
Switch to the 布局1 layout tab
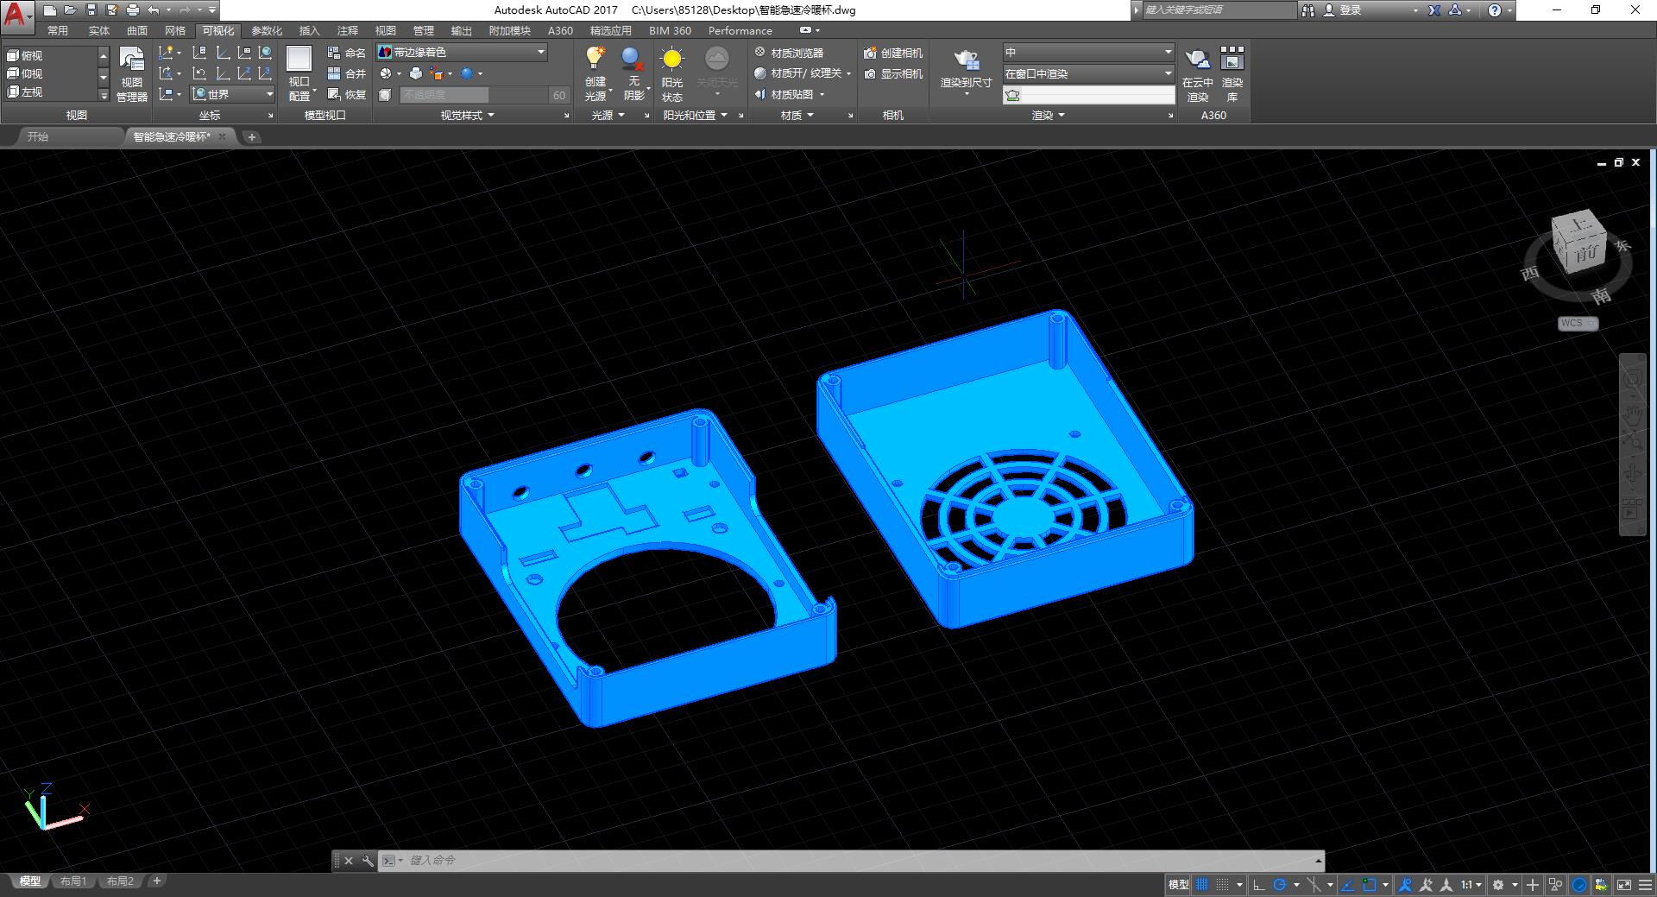pyautogui.click(x=73, y=881)
